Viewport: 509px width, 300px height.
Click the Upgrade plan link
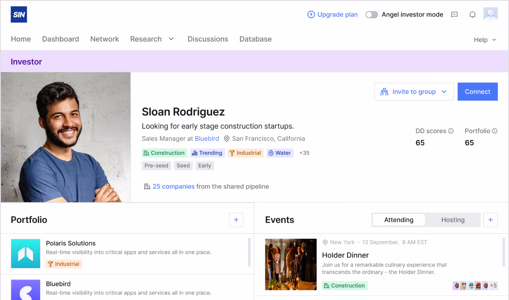pos(338,15)
